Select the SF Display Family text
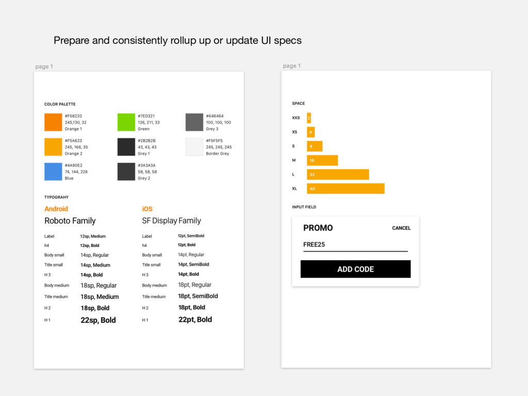 point(171,221)
